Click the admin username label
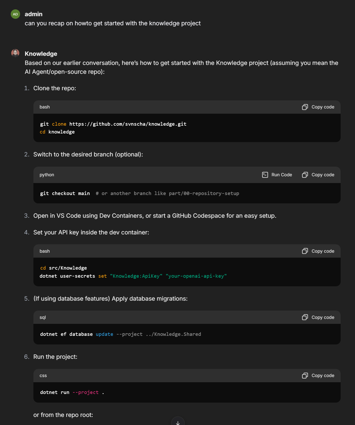The height and width of the screenshot is (425, 355). coord(33,14)
